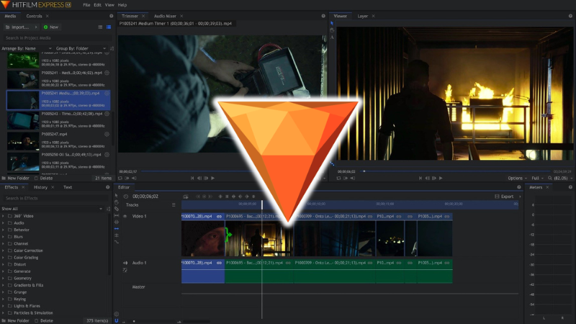Screen dimensions: 576x324
Task: Open settings gear for P1005247.mp4
Action: 107,135
